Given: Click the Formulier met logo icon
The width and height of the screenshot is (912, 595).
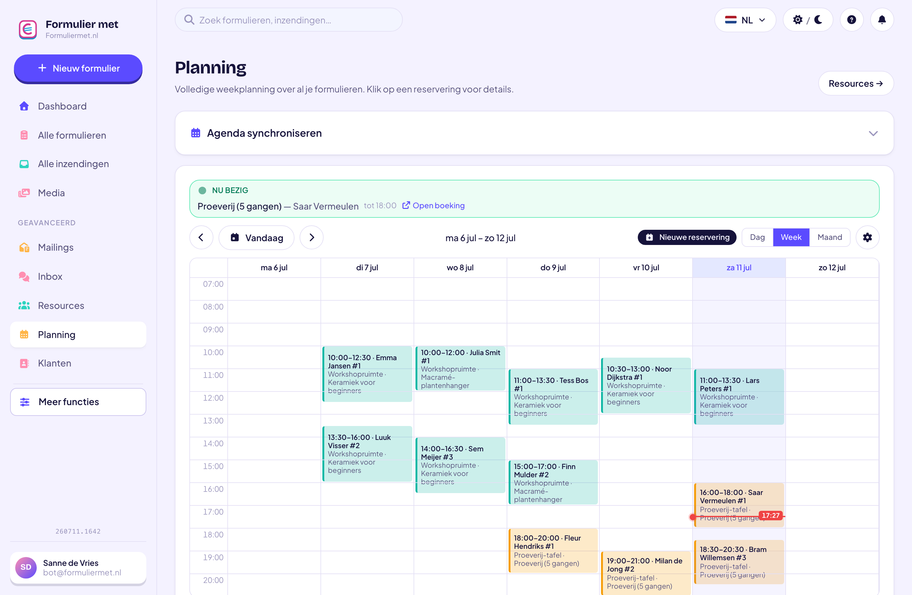Looking at the screenshot, I should point(28,29).
